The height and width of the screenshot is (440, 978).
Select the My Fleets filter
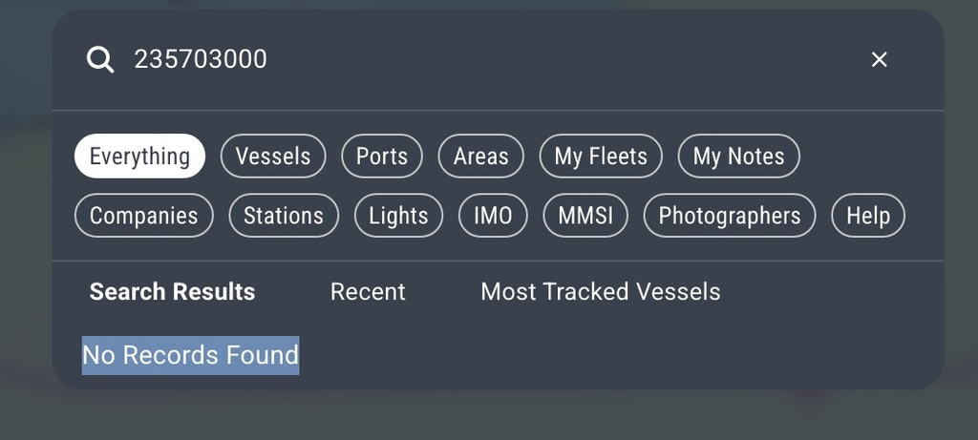(601, 156)
